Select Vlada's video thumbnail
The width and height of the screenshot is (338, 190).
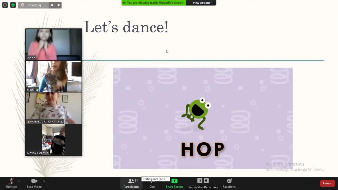pyautogui.click(x=54, y=45)
